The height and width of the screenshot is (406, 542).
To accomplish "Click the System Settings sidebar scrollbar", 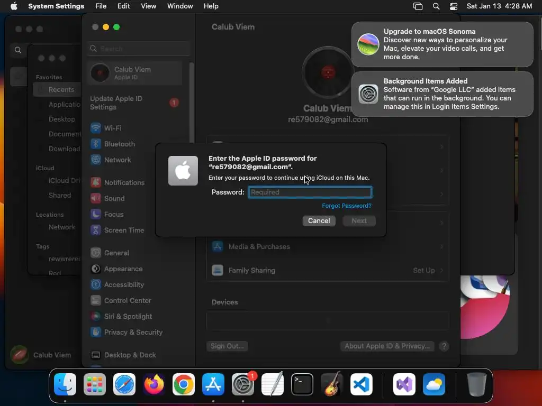I will (x=191, y=104).
